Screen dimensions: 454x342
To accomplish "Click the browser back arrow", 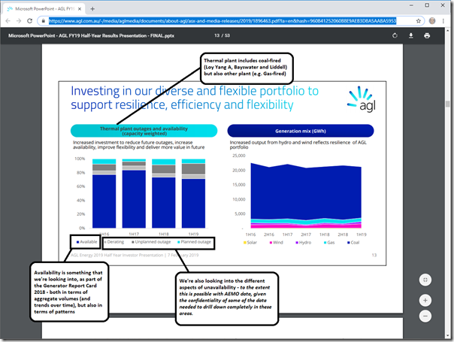I will 8,21.
